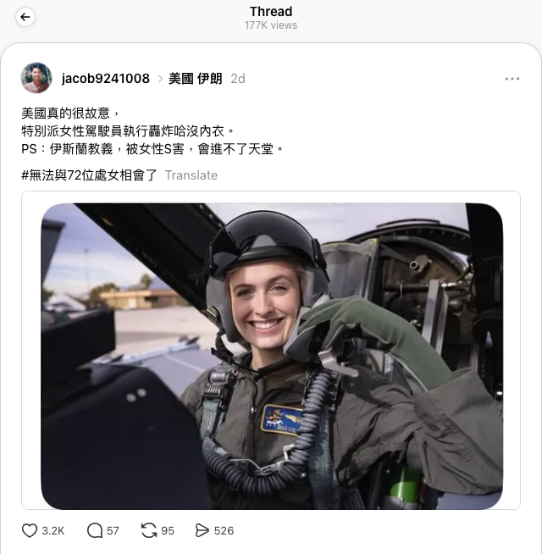The width and height of the screenshot is (542, 554).
Task: Open the three-dots more options menu
Action: click(x=512, y=79)
